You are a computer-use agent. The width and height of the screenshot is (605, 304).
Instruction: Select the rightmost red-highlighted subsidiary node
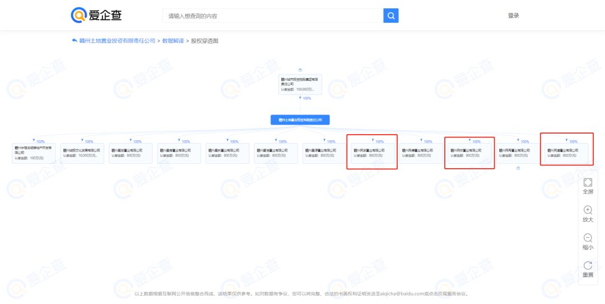(566, 153)
